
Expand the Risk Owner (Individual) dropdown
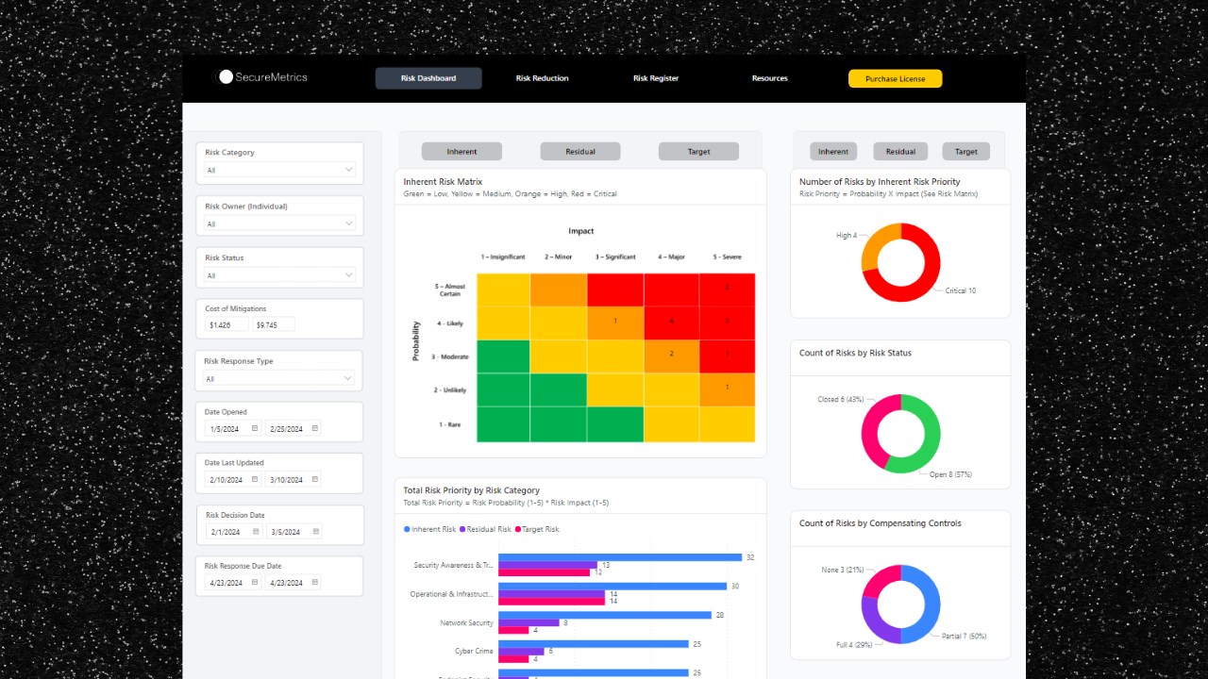[278, 224]
